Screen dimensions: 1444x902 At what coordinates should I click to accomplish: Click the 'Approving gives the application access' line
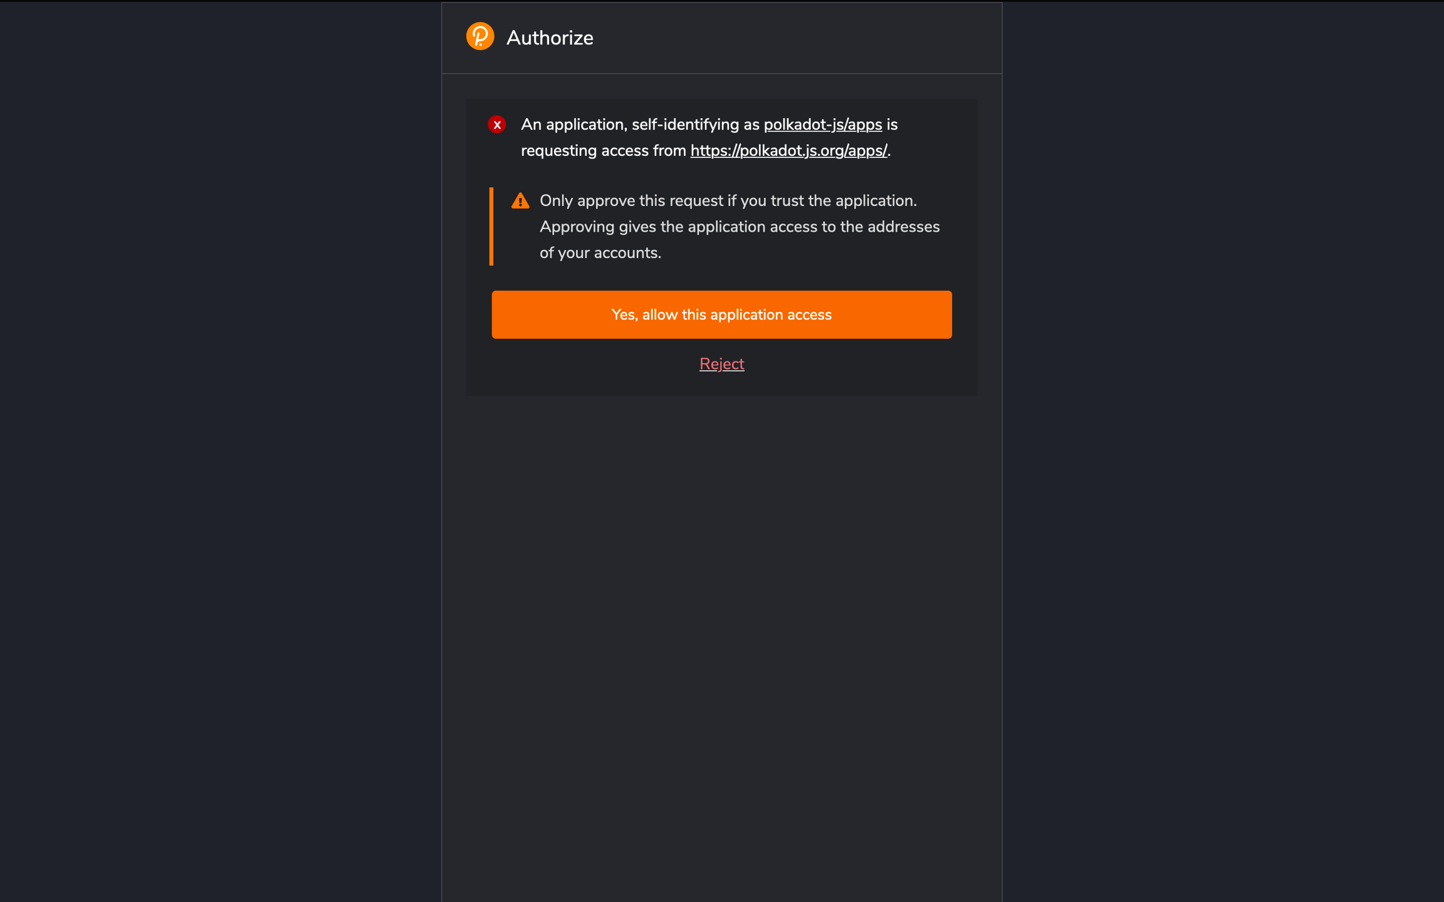[740, 227]
